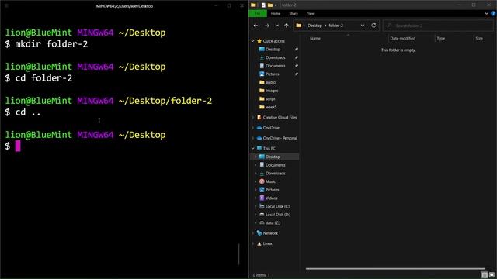Image resolution: width=497 pixels, height=279 pixels.
Task: Click Desktop in address breadcrumb
Action: pos(315,26)
